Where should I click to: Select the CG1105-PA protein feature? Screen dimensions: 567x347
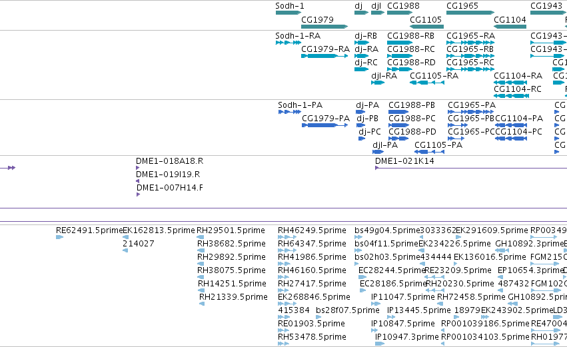click(x=429, y=152)
